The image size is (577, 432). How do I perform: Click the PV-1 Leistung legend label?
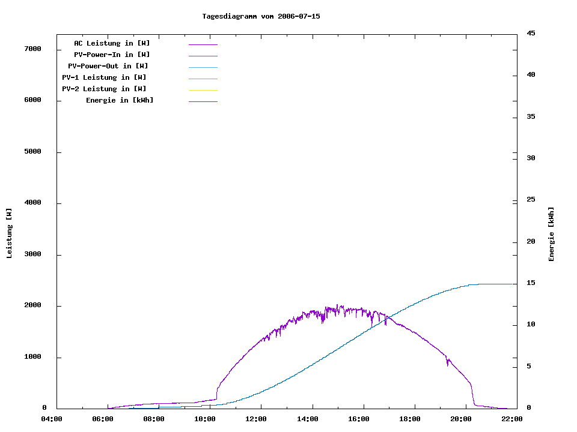point(104,77)
